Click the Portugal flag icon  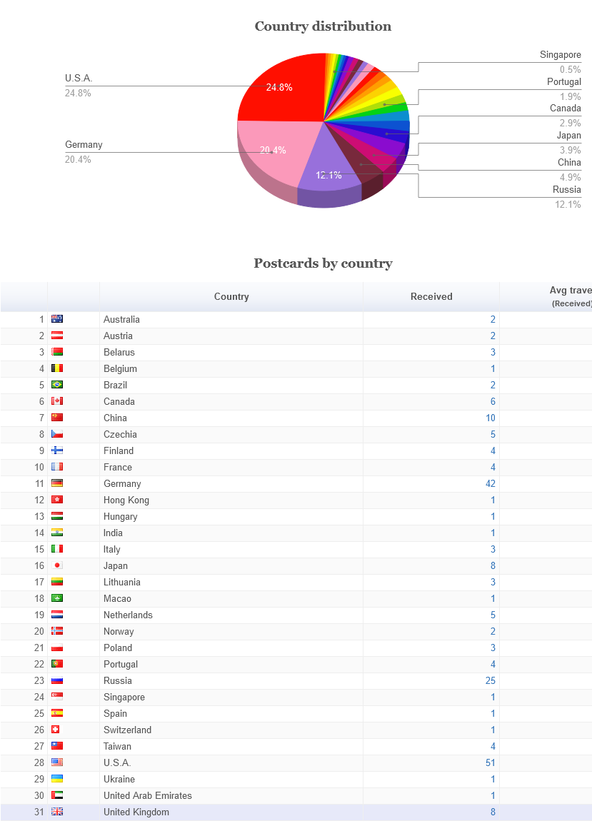[57, 664]
